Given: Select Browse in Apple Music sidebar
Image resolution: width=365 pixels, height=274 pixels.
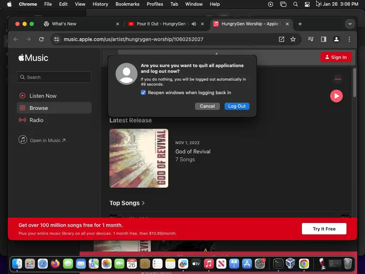Looking at the screenshot, I should click(54, 108).
